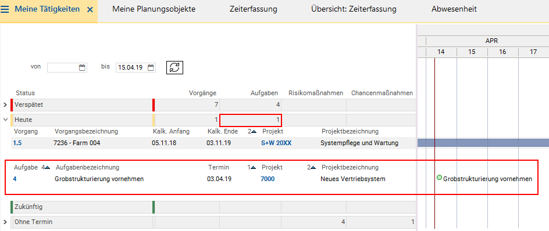
Task: Click sort arrow after Termin header
Action: click(254, 167)
